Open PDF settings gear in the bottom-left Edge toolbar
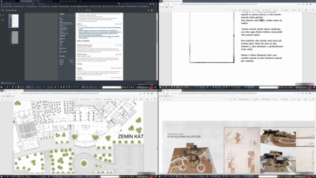This screenshot has height=178, width=316. pos(155,99)
